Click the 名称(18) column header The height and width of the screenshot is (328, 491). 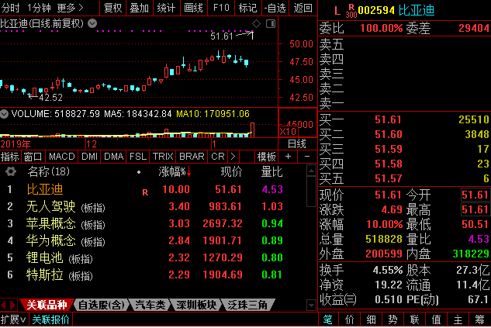[48, 171]
